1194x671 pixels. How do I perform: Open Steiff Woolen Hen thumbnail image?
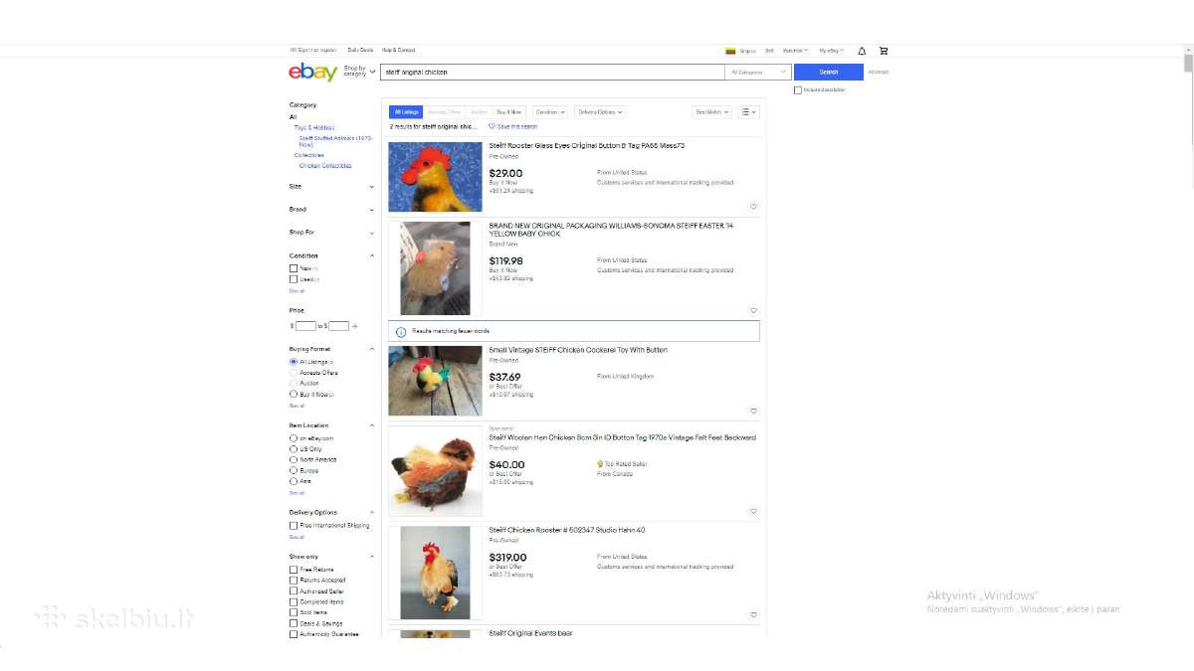tap(435, 471)
